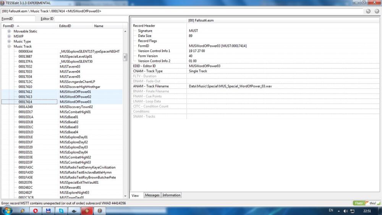Select the MUSzCombatHigh03 record
The height and width of the screenshot is (215, 382).
pyautogui.click(x=75, y=162)
